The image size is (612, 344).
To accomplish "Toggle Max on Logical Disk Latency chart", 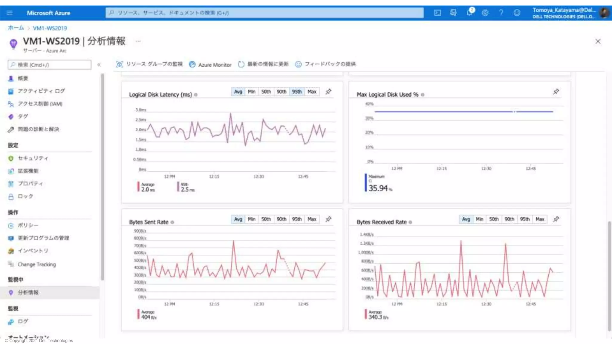I will tap(312, 92).
